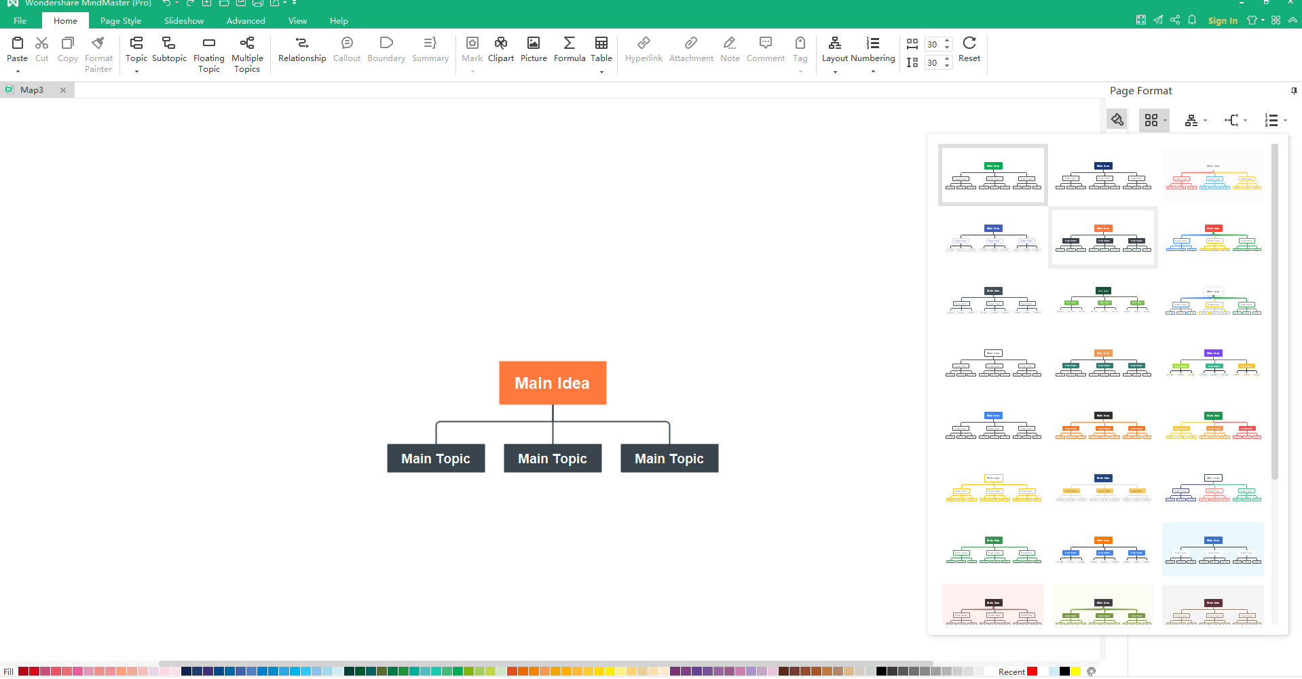Add a Relationship line
Viewport: 1302px width, 679px height.
coord(302,50)
